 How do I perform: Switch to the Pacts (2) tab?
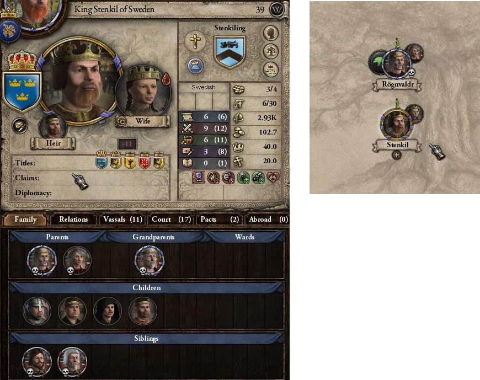point(220,220)
